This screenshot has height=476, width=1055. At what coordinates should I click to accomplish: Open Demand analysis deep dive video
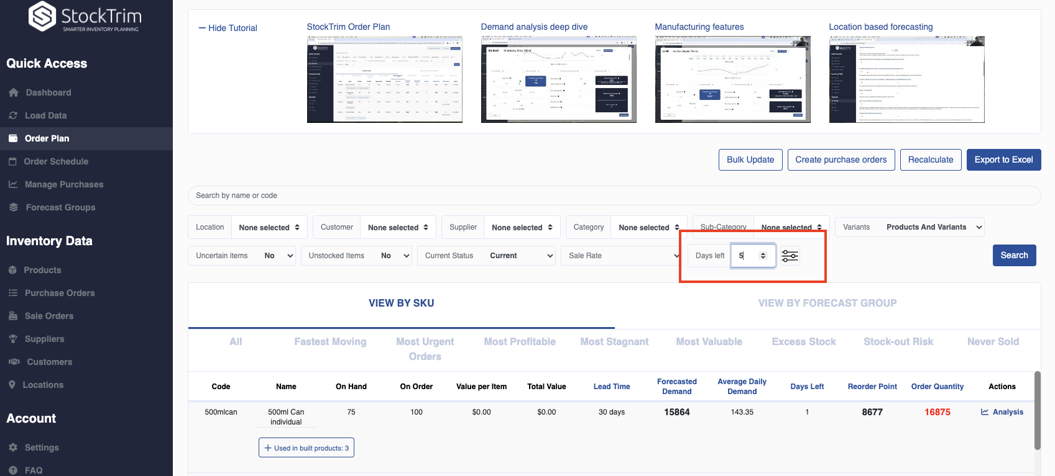click(x=558, y=79)
